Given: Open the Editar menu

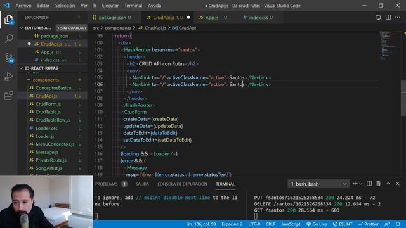Looking at the screenshot, I should [x=43, y=6].
